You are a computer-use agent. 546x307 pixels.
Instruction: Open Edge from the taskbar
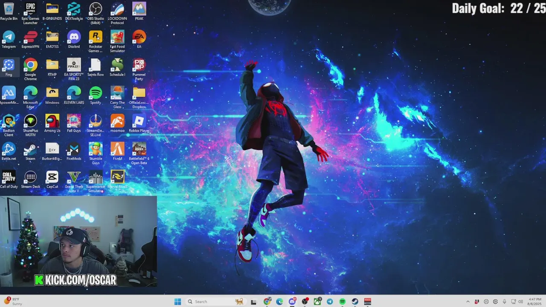click(x=279, y=301)
